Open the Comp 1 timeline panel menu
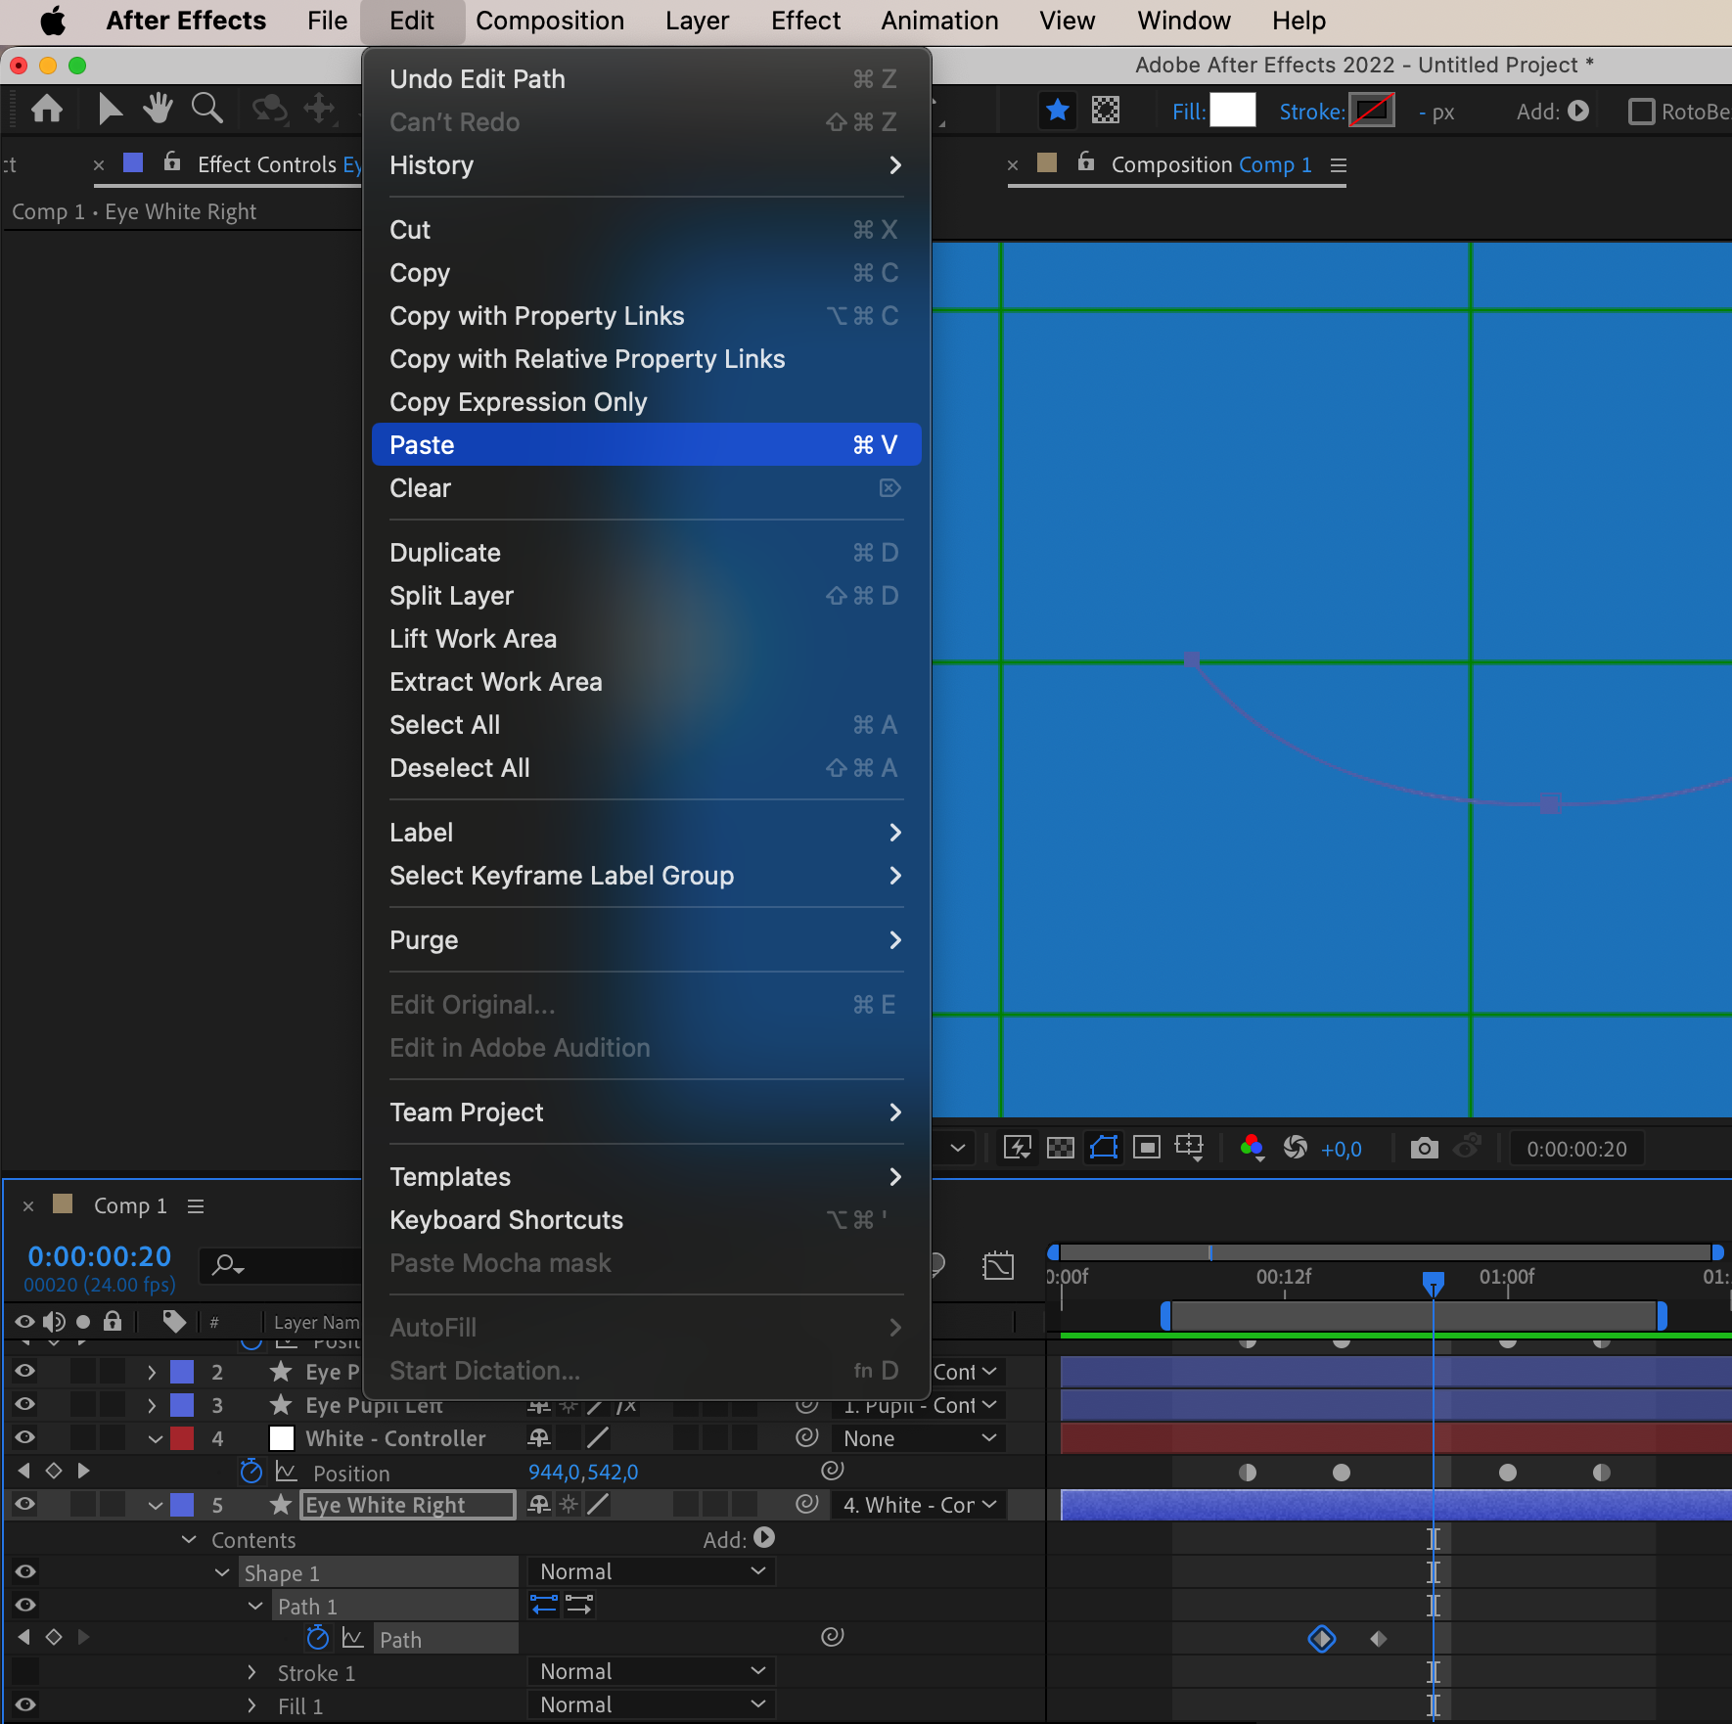The height and width of the screenshot is (1724, 1732). 196,1206
